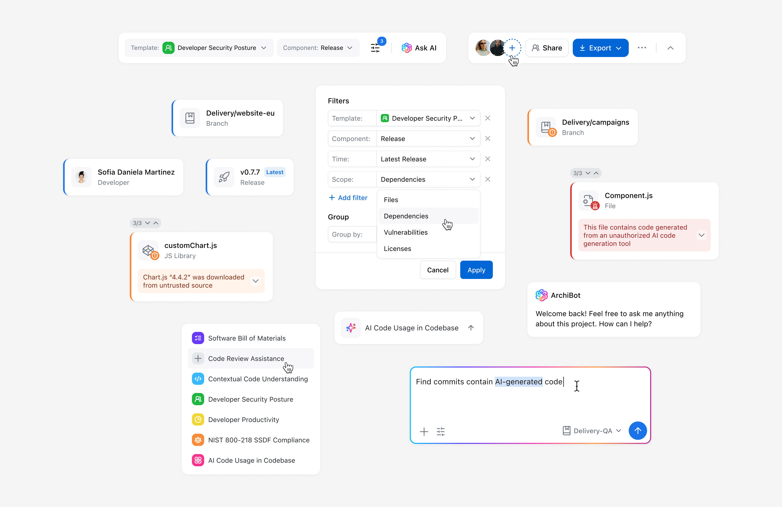This screenshot has width=782, height=507.
Task: Open the filter sliders icon with badge
Action: point(375,48)
